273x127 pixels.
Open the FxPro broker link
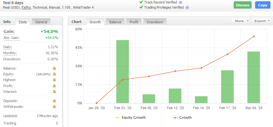tap(26, 8)
